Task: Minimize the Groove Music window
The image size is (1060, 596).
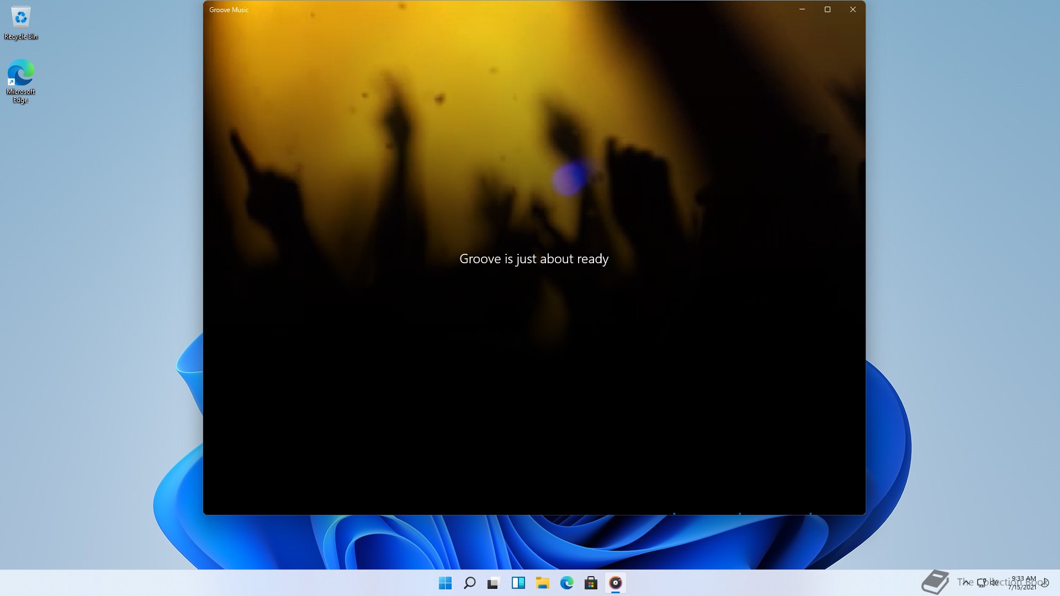Action: [x=802, y=9]
